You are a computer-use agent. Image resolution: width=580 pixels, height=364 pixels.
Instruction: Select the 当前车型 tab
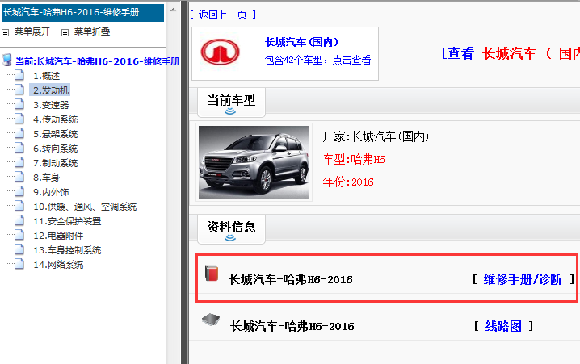231,103
